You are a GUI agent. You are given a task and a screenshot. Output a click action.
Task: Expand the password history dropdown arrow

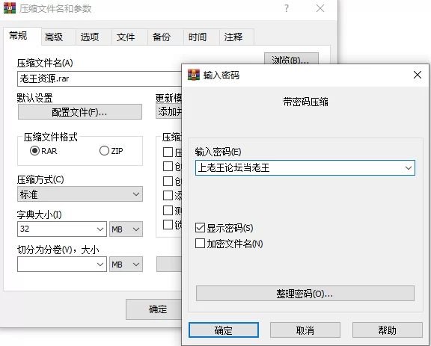click(409, 168)
